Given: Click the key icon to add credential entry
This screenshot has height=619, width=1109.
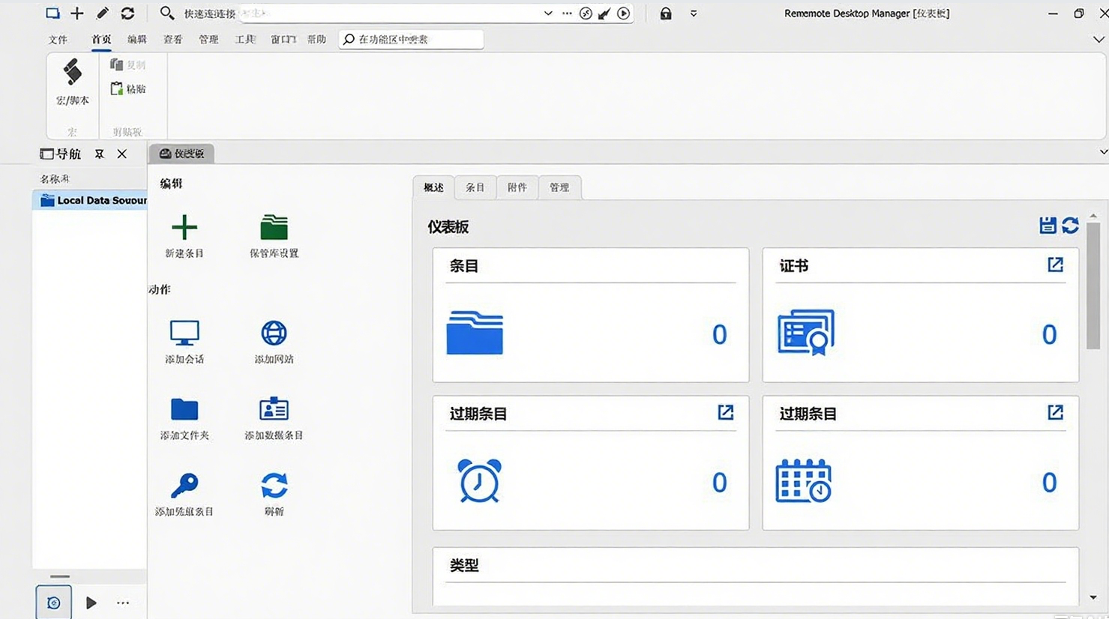Looking at the screenshot, I should 184,485.
